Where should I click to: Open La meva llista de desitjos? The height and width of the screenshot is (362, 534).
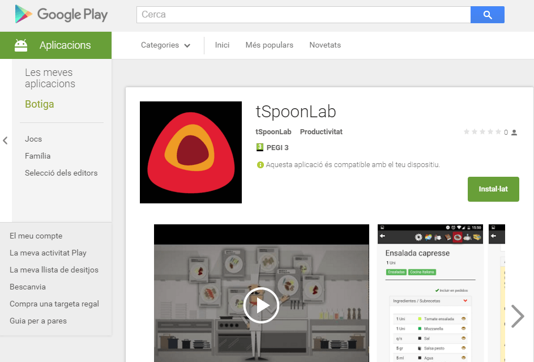pos(54,270)
